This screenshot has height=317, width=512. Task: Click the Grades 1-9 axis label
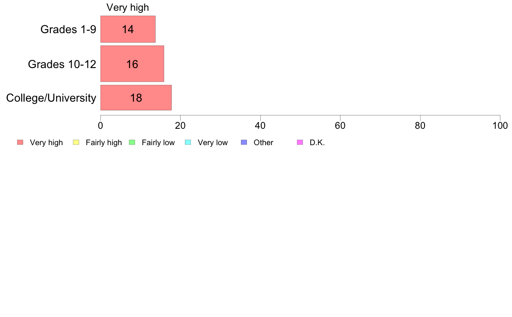tap(68, 29)
